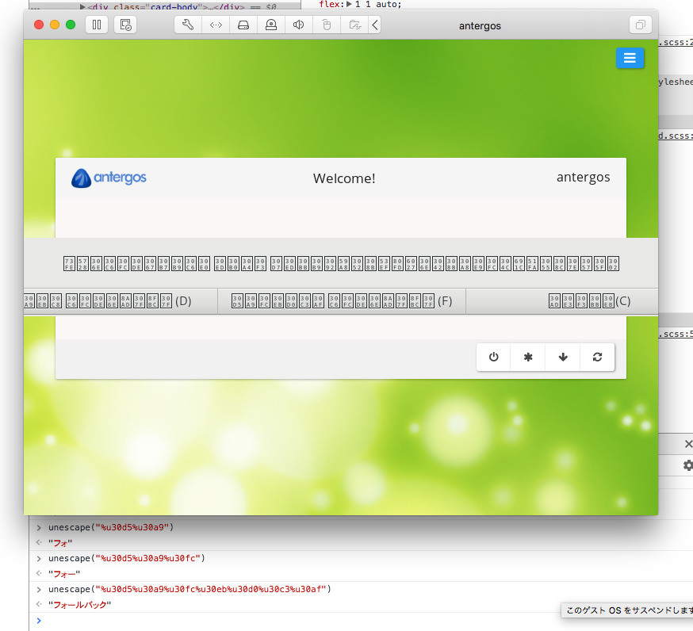693x631 pixels.
Task: Open virtual machine settings wrench icon
Action: [188, 25]
